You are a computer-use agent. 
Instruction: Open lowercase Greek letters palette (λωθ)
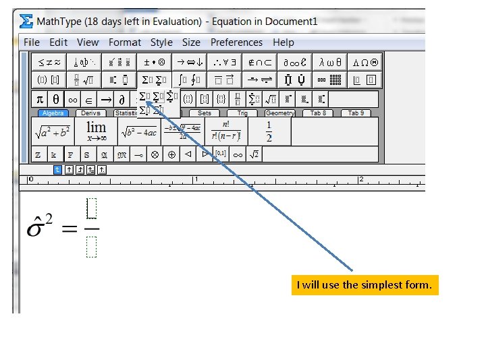330,62
